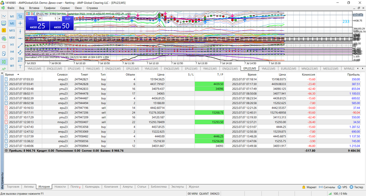
Task: Select the text label tool
Action: (x=20, y=66)
